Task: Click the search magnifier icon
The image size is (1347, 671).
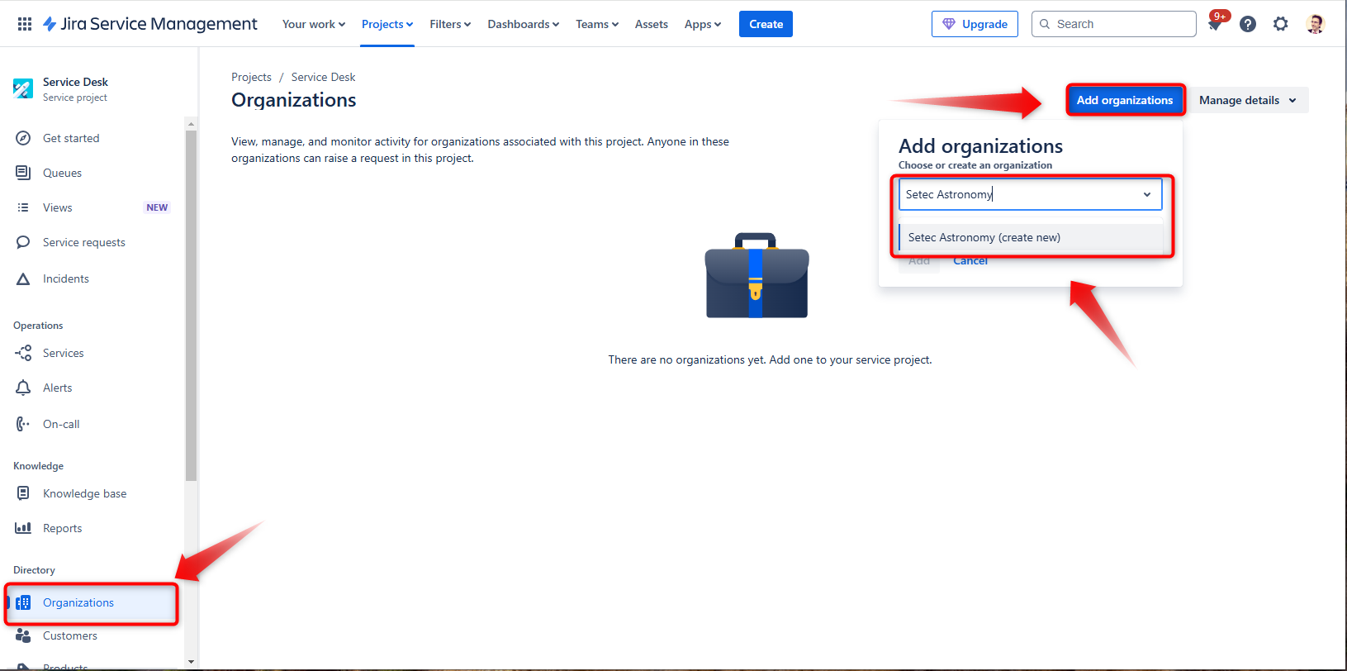Action: [x=1045, y=24]
